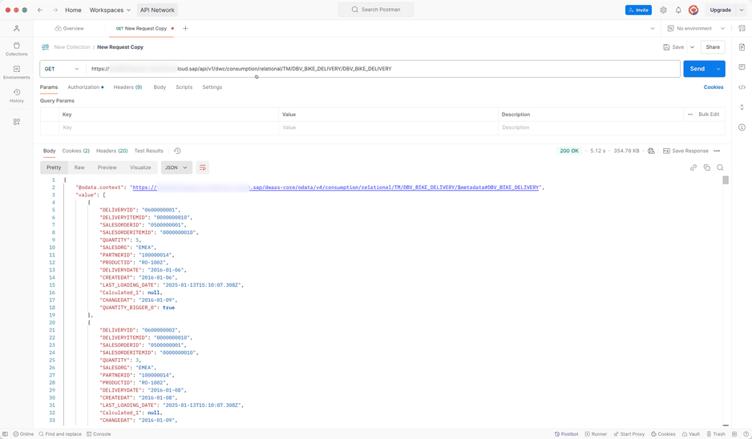Open the response history clock icon

coord(177,151)
